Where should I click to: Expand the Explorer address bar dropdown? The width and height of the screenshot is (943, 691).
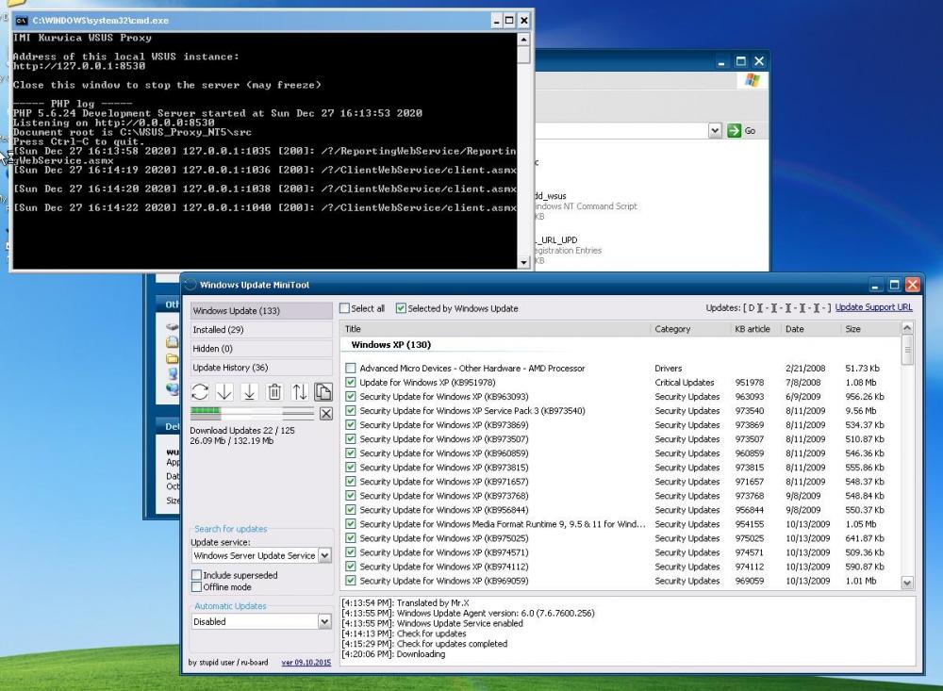point(715,131)
